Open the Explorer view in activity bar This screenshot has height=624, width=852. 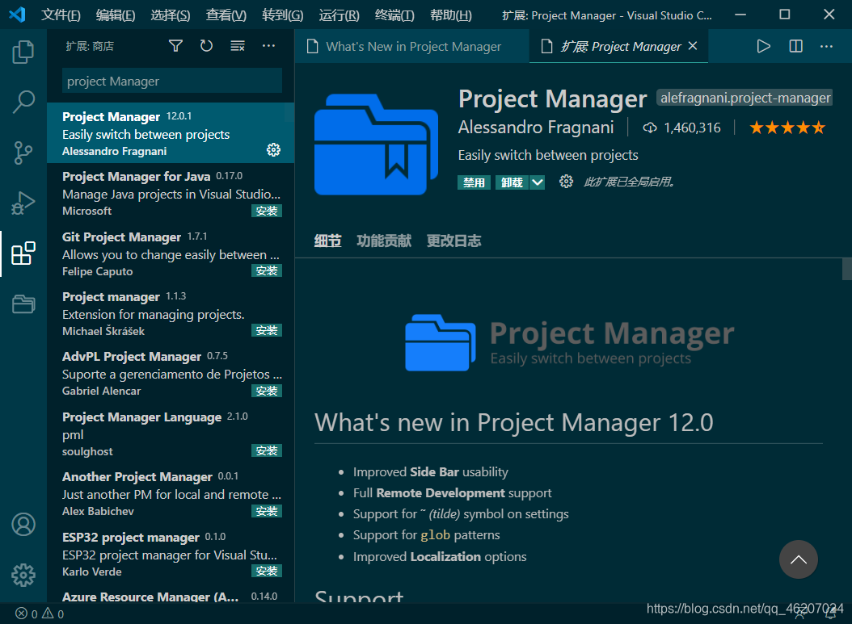pyautogui.click(x=23, y=52)
